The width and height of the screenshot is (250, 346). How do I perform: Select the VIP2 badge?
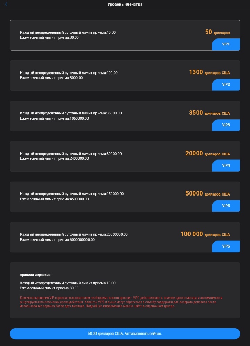point(226,85)
